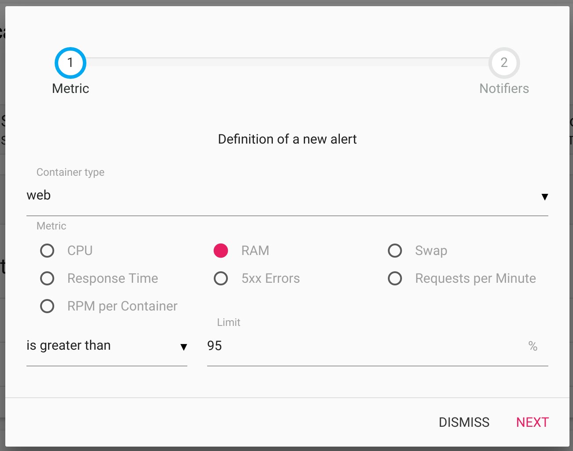This screenshot has width=573, height=451.
Task: Click the Notifiers step label
Action: click(504, 88)
